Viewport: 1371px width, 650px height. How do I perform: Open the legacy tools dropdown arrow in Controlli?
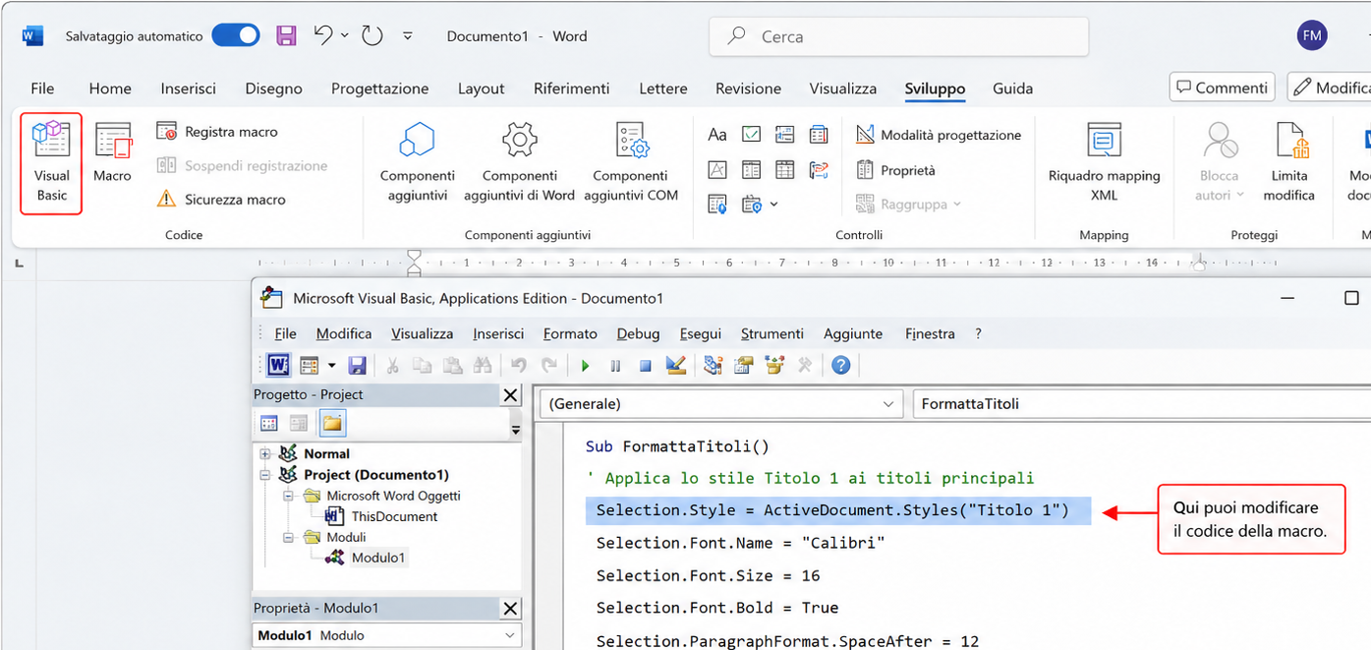[773, 205]
